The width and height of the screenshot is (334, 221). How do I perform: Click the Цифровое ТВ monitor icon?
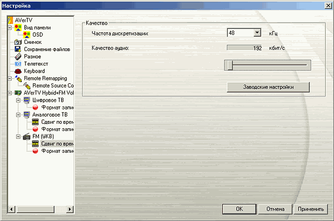coord(27,100)
